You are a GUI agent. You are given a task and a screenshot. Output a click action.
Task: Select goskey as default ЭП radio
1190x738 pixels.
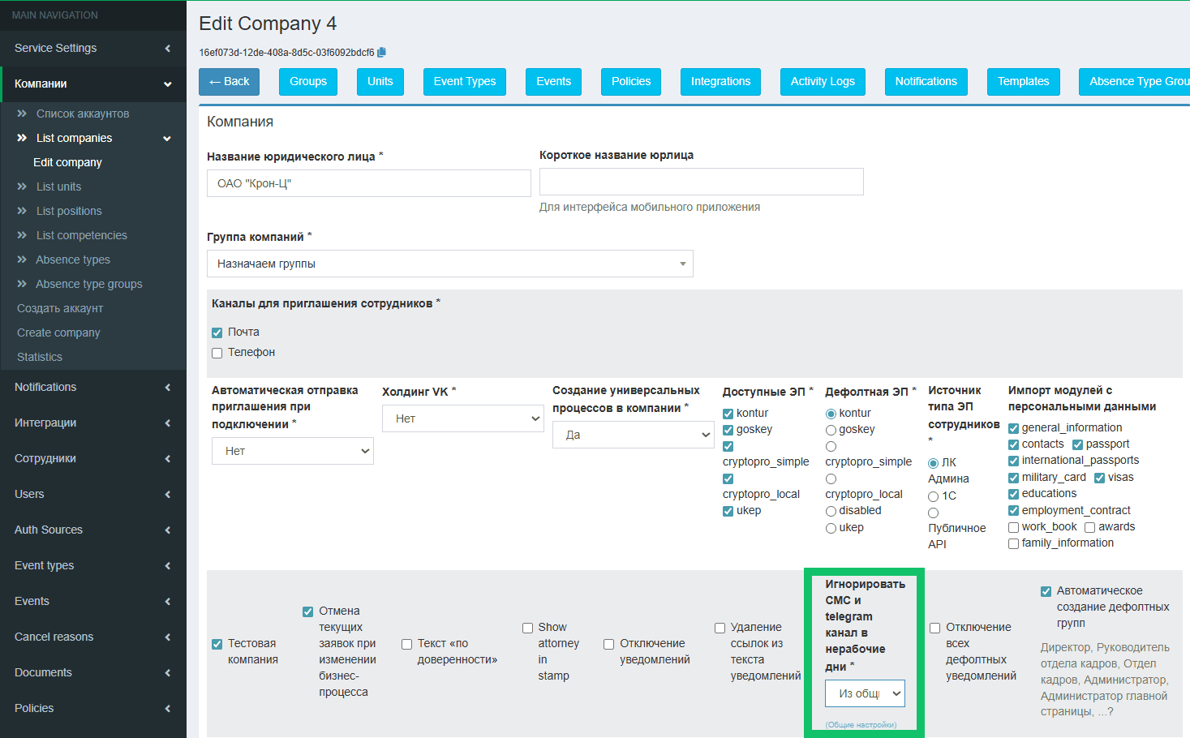point(831,430)
